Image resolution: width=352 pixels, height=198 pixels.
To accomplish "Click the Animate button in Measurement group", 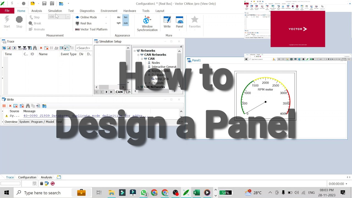I will [x=37, y=29].
